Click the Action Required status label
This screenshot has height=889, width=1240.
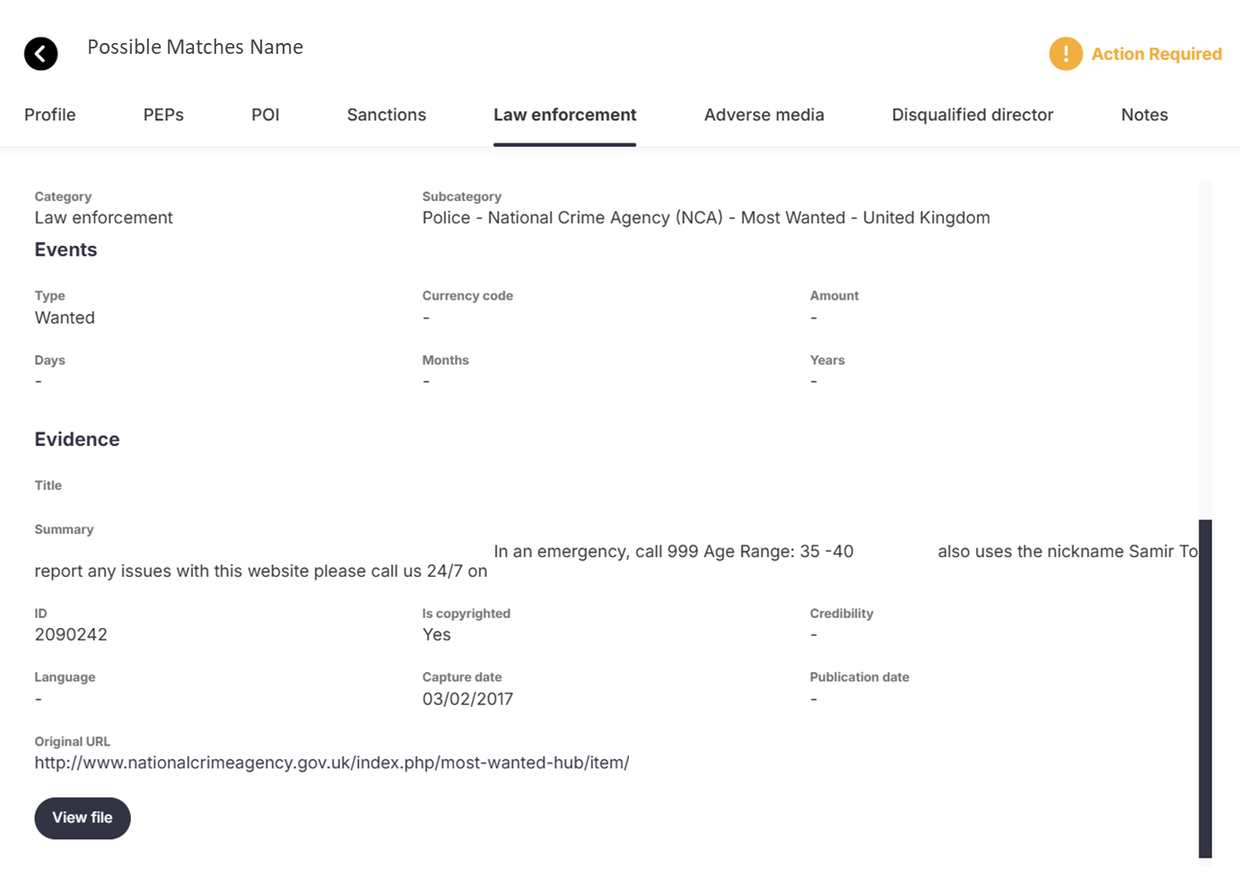(1157, 54)
